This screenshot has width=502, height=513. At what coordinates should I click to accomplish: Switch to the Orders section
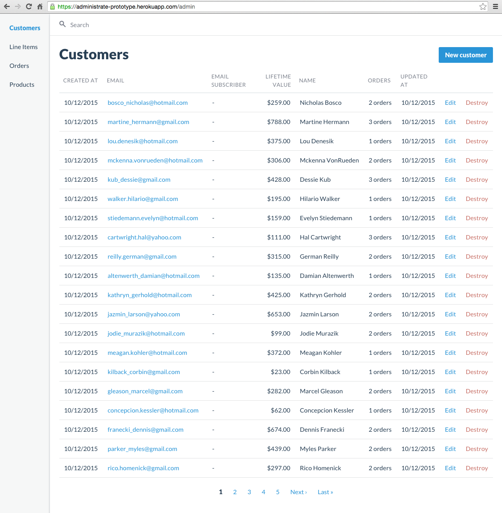pyautogui.click(x=19, y=66)
